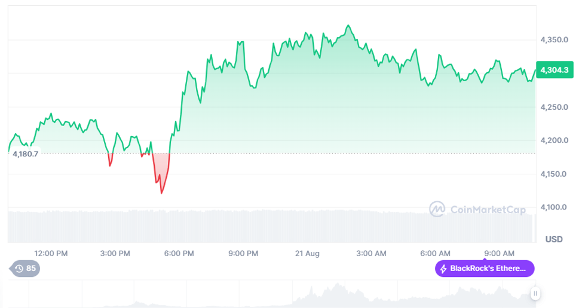Image resolution: width=582 pixels, height=308 pixels.
Task: Click the pause-style handle on the range selector
Action: (535, 293)
